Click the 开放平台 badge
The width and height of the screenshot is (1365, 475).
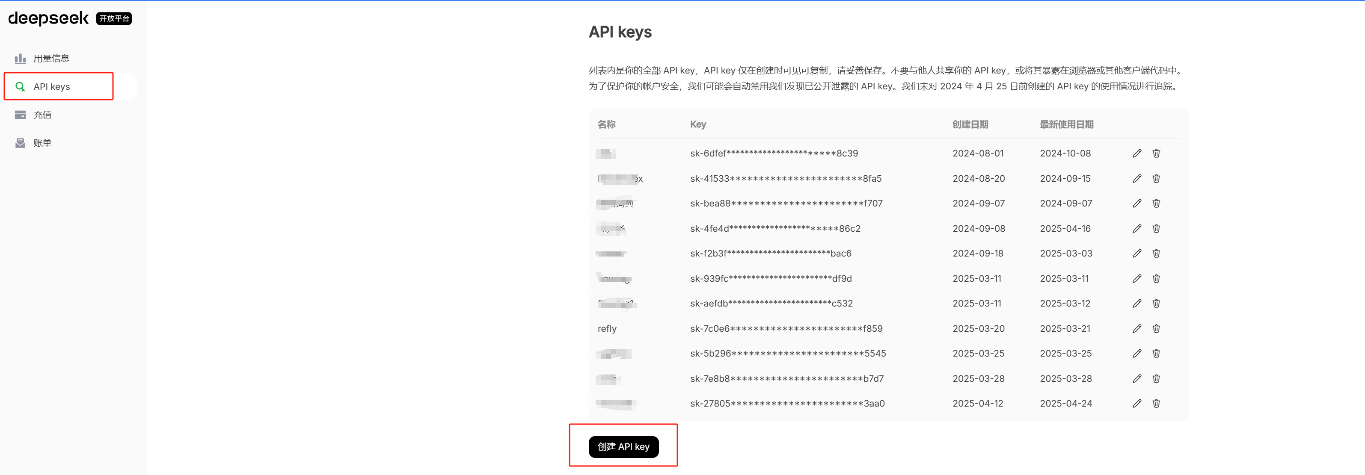click(x=114, y=18)
